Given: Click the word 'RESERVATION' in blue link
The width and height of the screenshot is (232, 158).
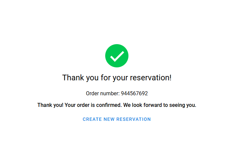Looking at the screenshot, I should [134, 119].
